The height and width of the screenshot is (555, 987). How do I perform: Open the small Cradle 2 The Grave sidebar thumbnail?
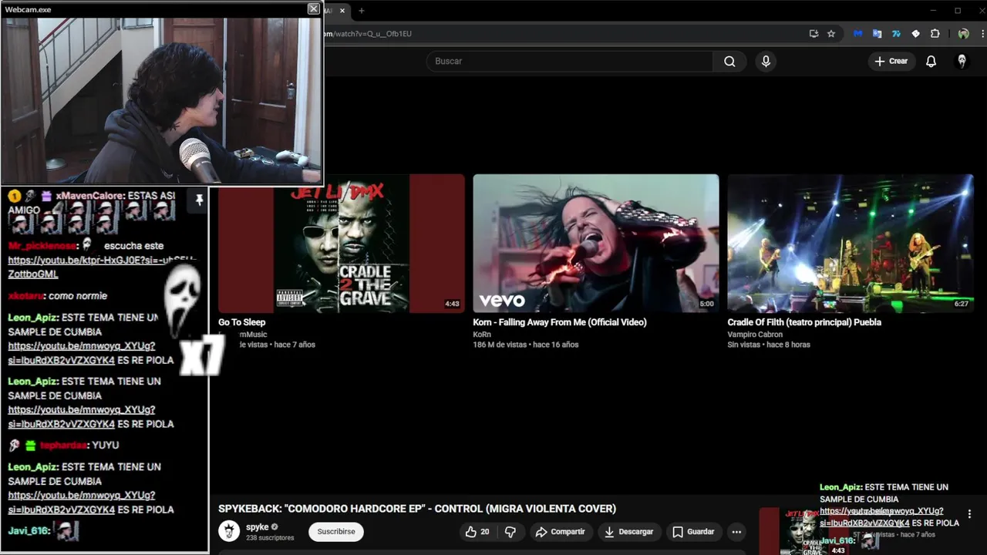[804, 531]
